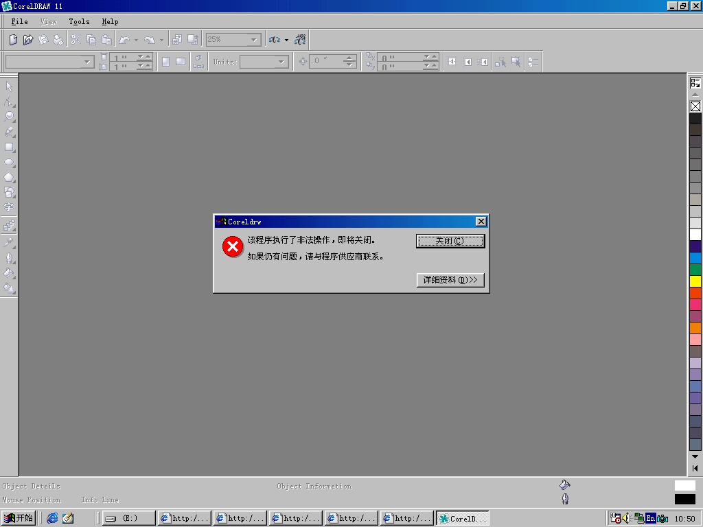Click the Export icon
The height and width of the screenshot is (527, 703).
[x=193, y=40]
